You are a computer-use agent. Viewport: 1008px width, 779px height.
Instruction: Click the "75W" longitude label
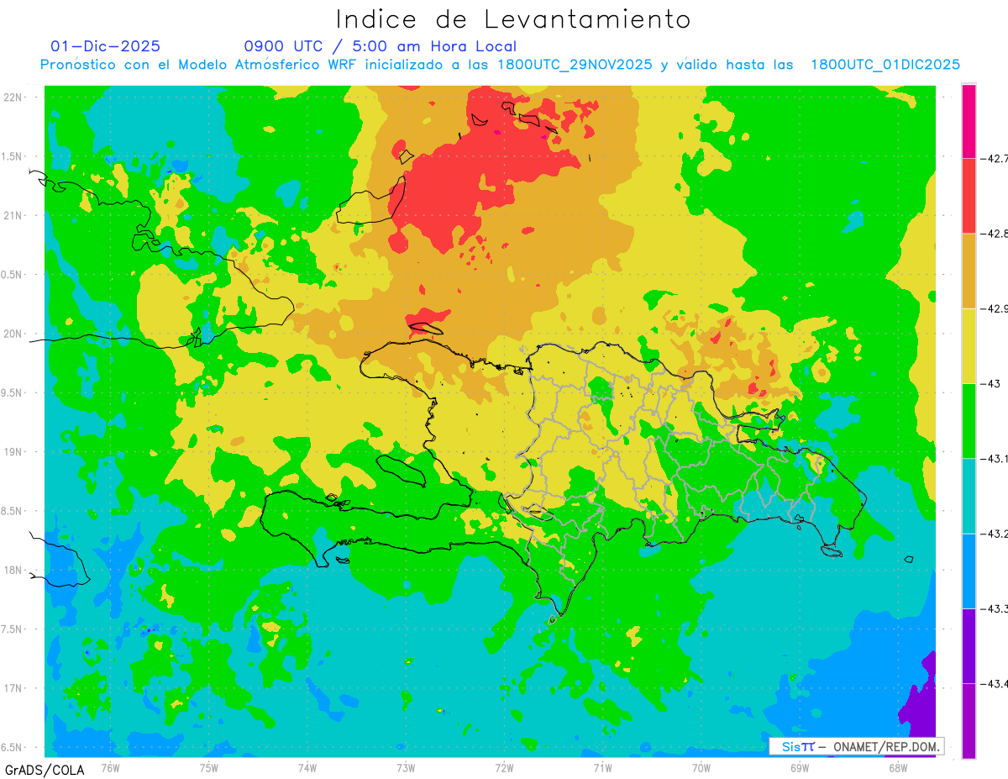pyautogui.click(x=209, y=766)
